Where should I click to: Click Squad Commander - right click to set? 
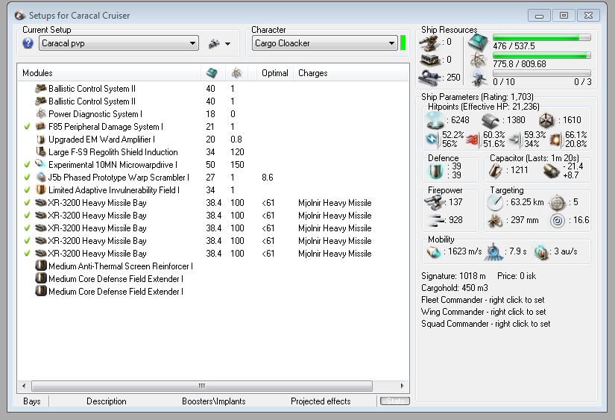(485, 324)
